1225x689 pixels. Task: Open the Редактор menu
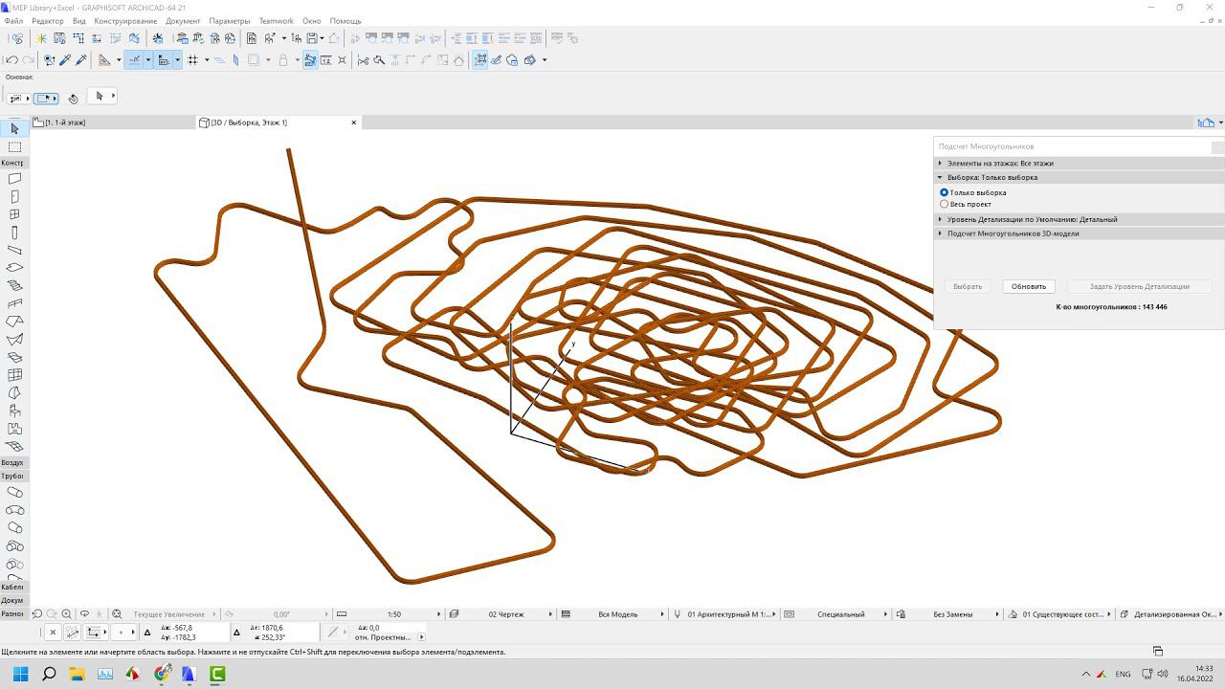(x=48, y=21)
